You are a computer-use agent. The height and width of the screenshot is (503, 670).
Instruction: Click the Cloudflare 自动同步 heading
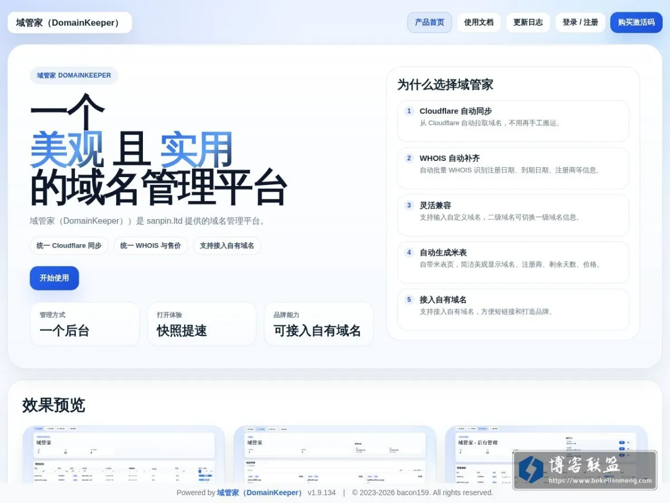click(456, 111)
